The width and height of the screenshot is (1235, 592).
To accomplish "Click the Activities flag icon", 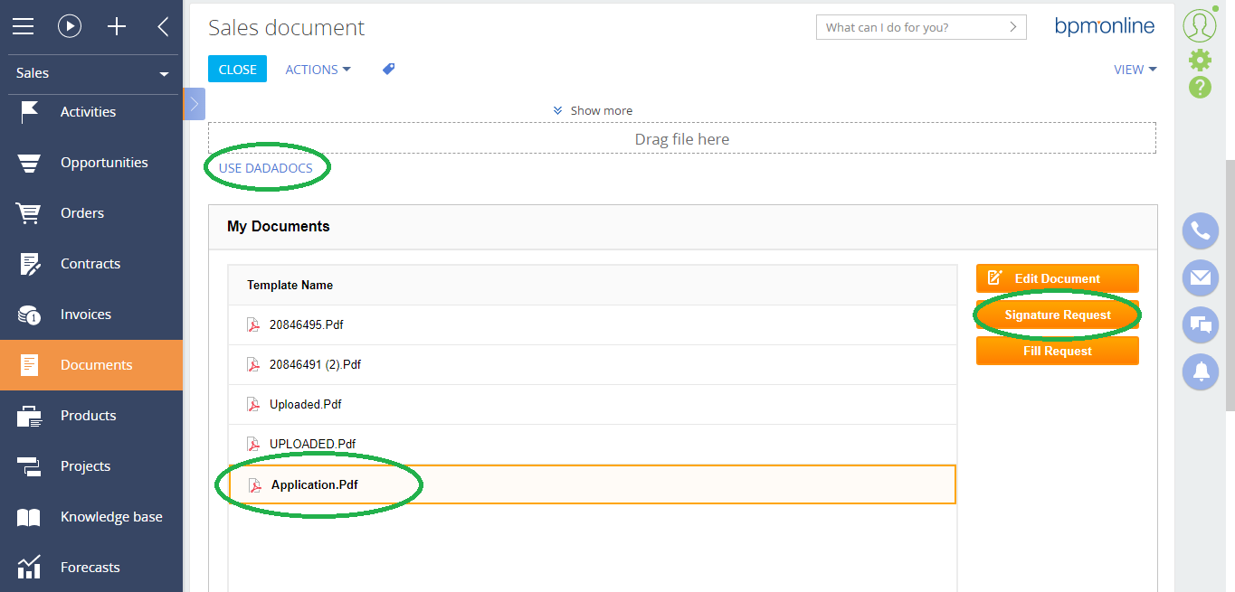I will (29, 112).
